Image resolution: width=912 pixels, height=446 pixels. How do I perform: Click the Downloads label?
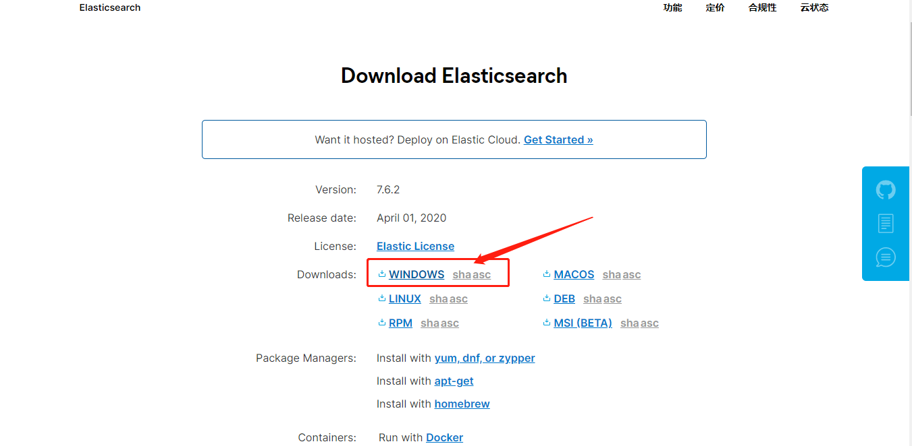(326, 274)
